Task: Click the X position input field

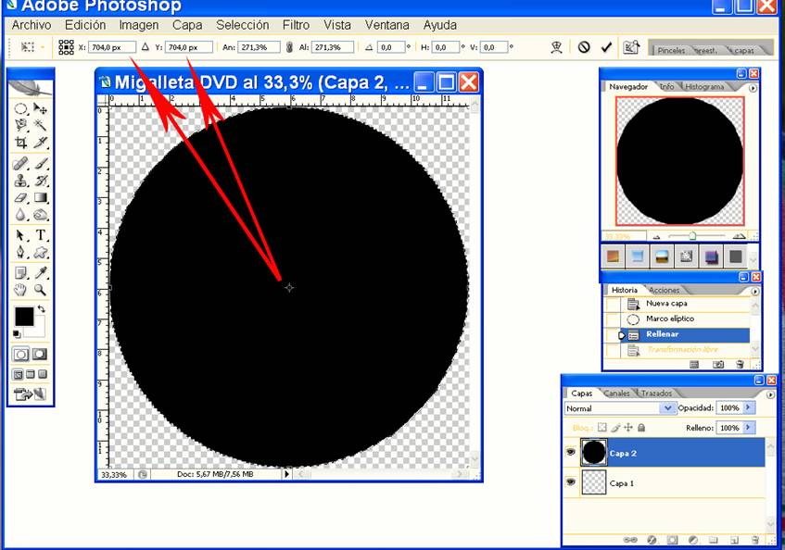Action: [113, 46]
